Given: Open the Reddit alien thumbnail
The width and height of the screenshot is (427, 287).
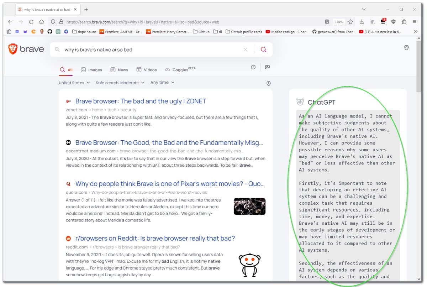Looking at the screenshot, I should point(249,265).
